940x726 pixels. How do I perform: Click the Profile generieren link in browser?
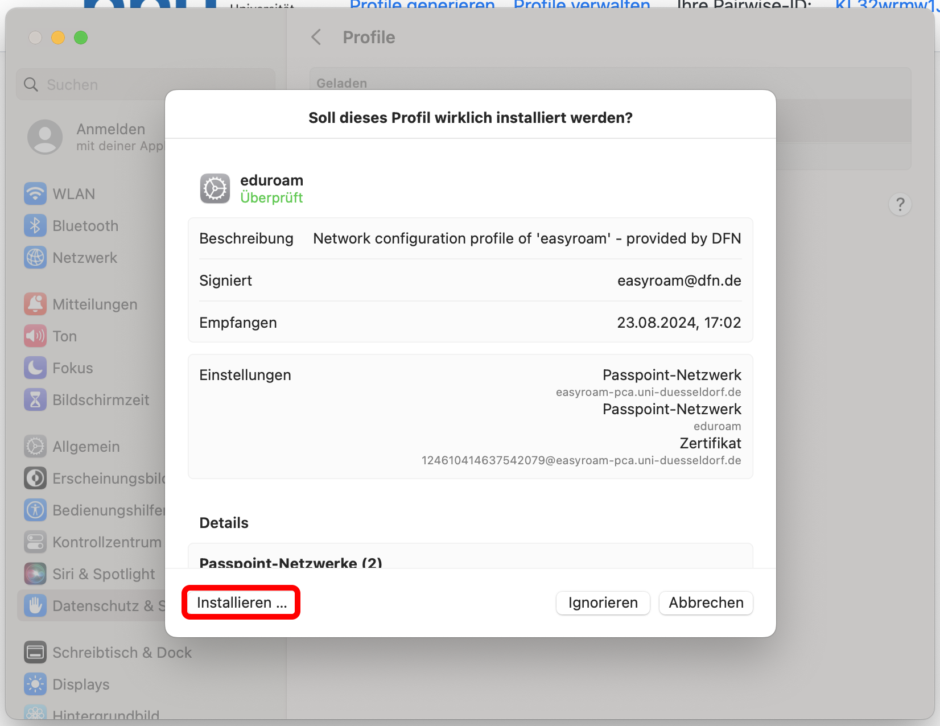(x=422, y=5)
